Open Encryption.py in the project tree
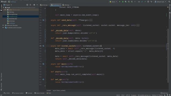171x96 pixels. [x=13, y=14]
